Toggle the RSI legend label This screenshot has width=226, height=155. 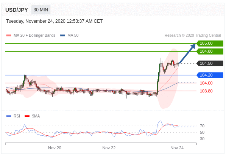(17, 116)
